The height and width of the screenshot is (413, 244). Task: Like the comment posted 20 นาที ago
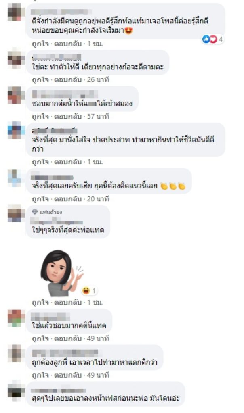click(40, 199)
